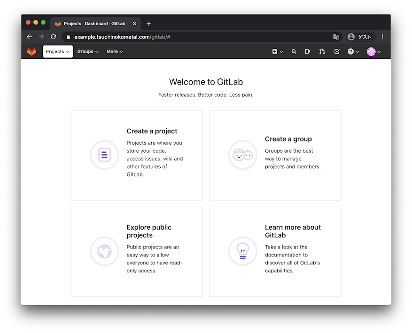
Task: Click 'Projects are where you store your code' text
Action: 155,159
